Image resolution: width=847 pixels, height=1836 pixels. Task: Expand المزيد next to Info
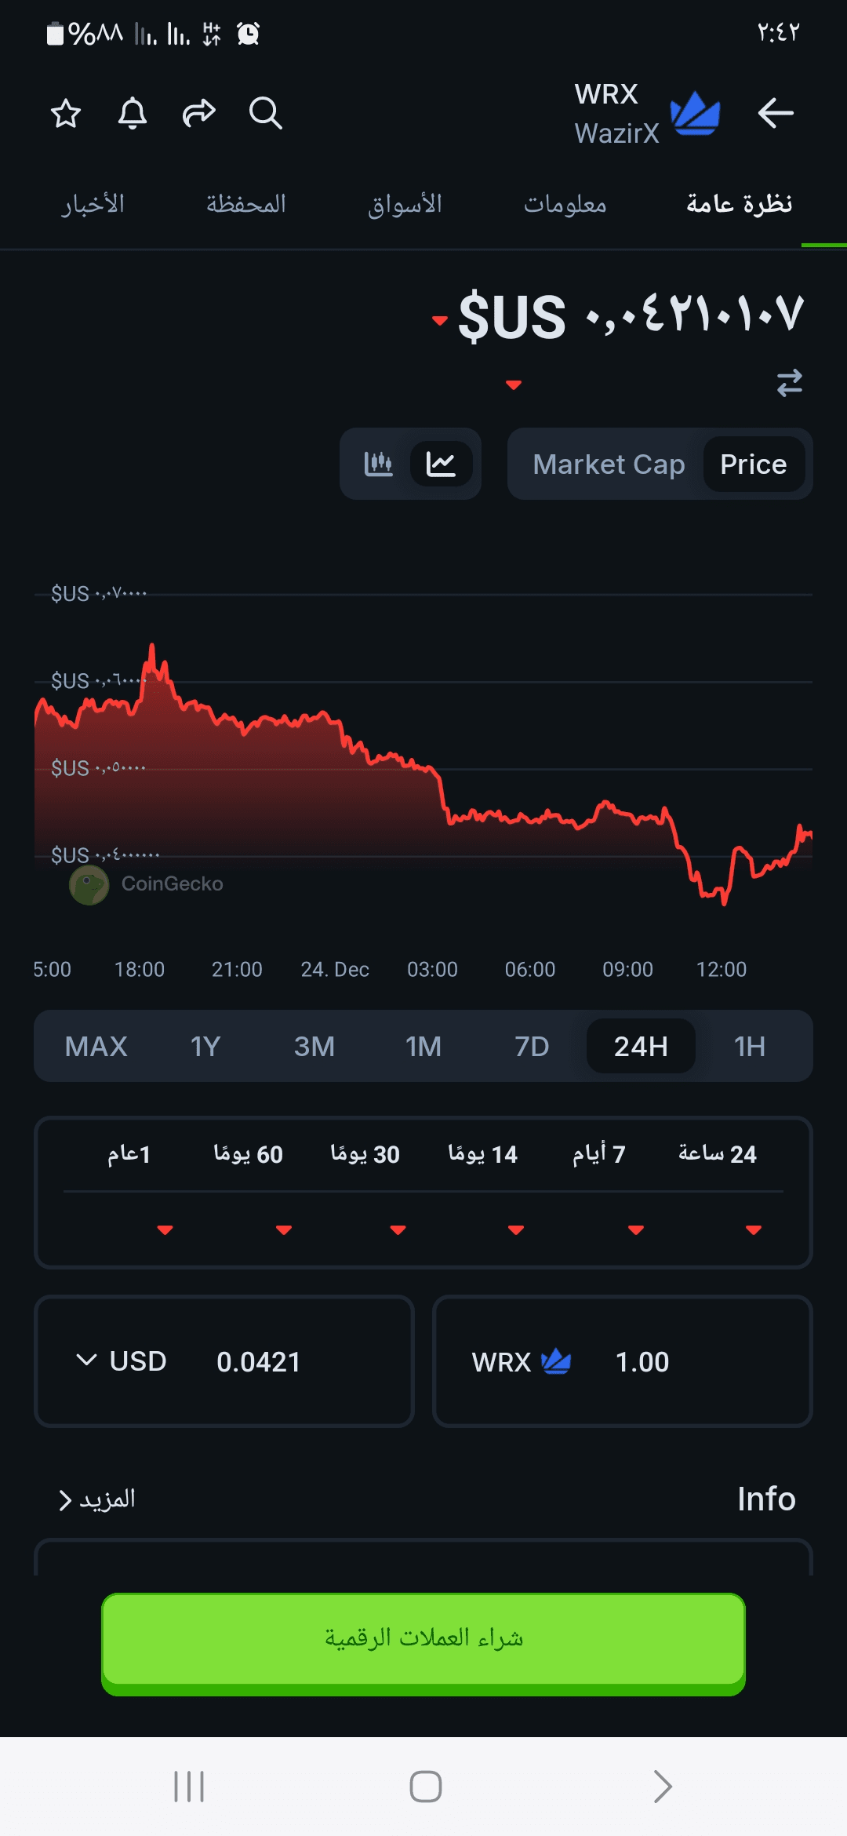97,1499
